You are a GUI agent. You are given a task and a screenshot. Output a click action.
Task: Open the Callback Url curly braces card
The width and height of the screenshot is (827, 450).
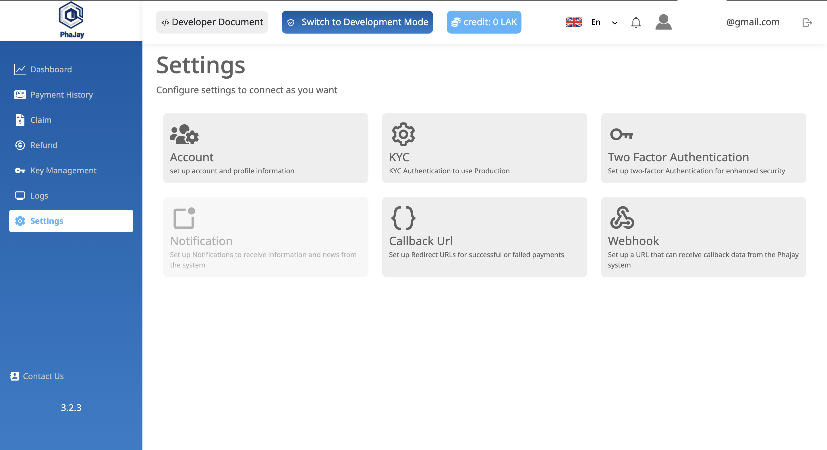[x=484, y=237]
